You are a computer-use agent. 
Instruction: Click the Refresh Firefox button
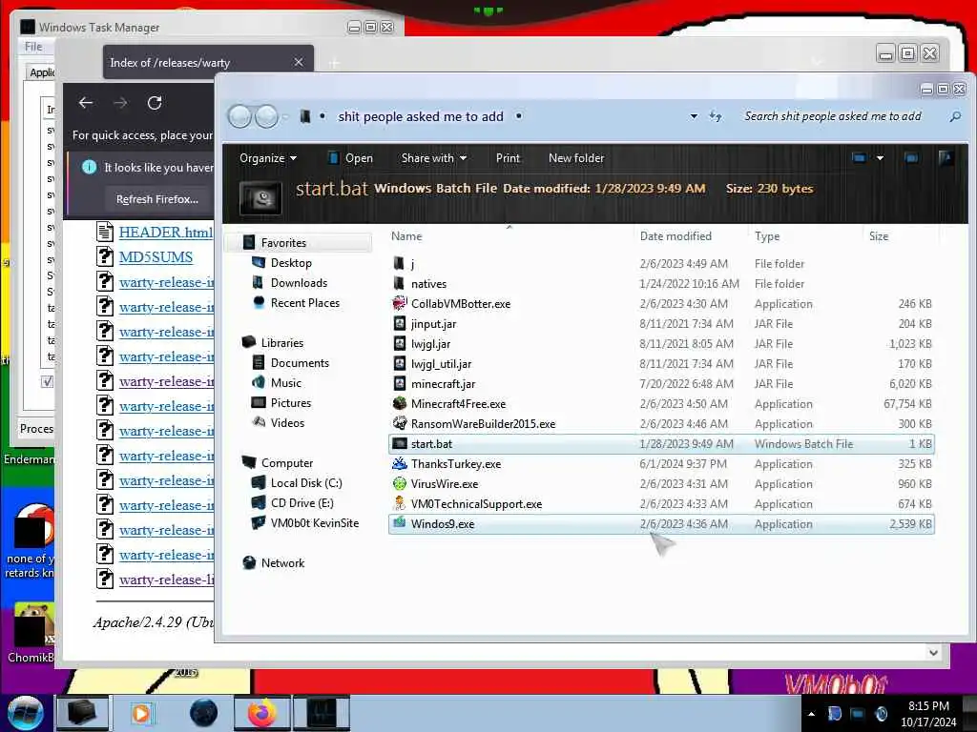157,199
